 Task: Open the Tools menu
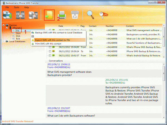click(16, 7)
